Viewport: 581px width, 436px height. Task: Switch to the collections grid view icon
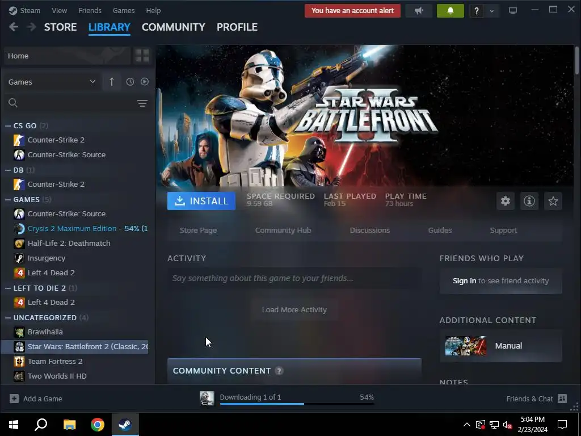point(142,56)
